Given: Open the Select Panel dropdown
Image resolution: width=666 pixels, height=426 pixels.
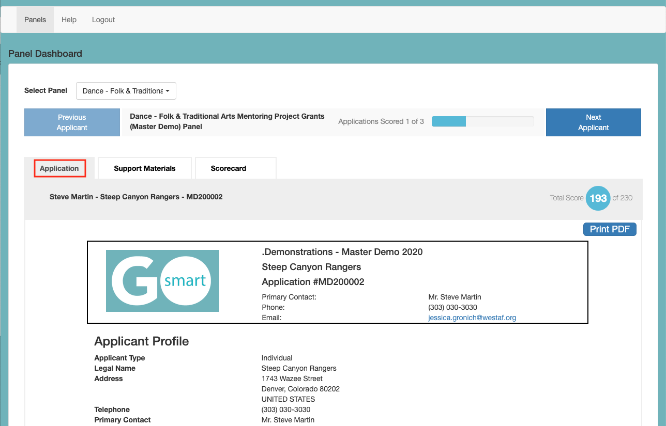Looking at the screenshot, I should pos(126,91).
